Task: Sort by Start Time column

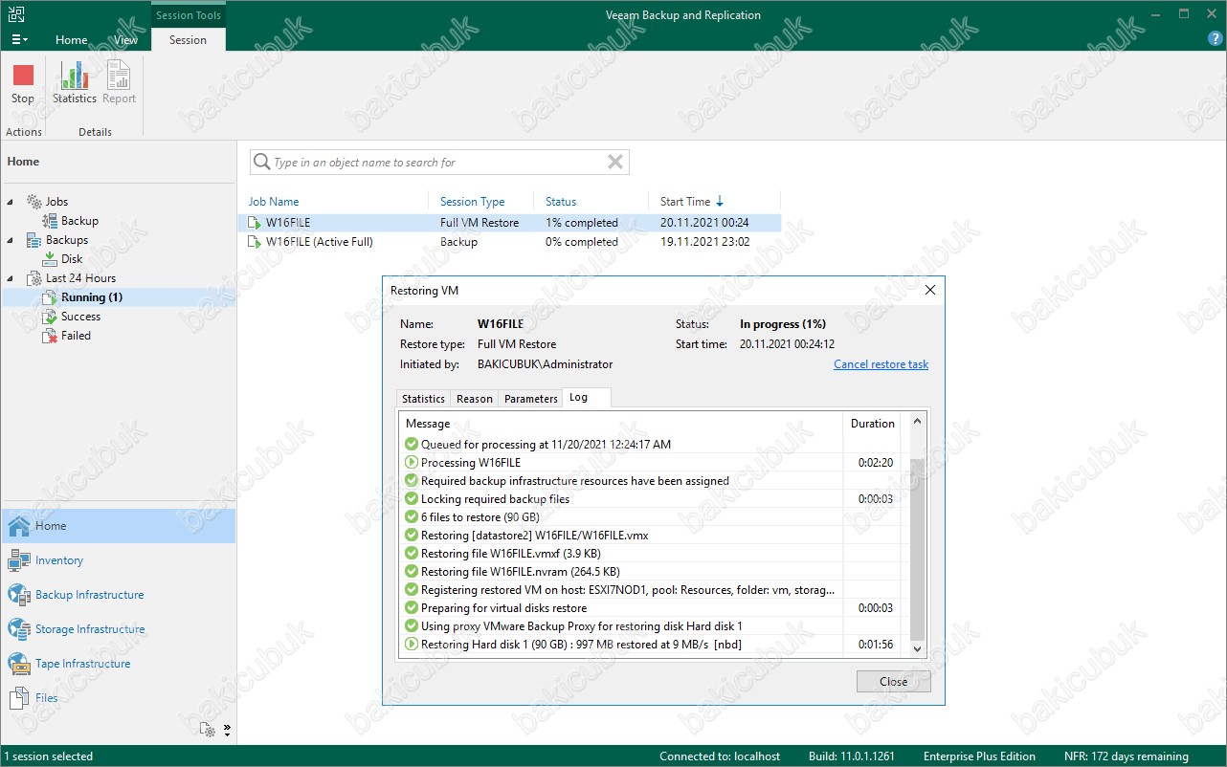Action: pyautogui.click(x=685, y=202)
